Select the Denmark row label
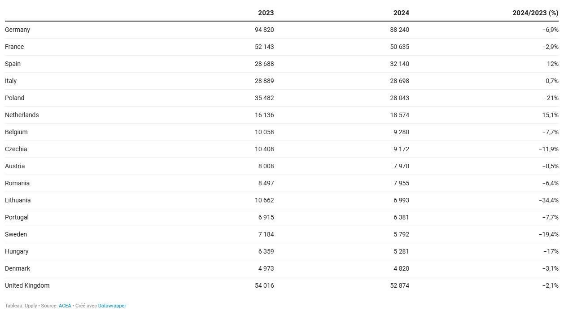The width and height of the screenshot is (564, 311). pyautogui.click(x=17, y=268)
